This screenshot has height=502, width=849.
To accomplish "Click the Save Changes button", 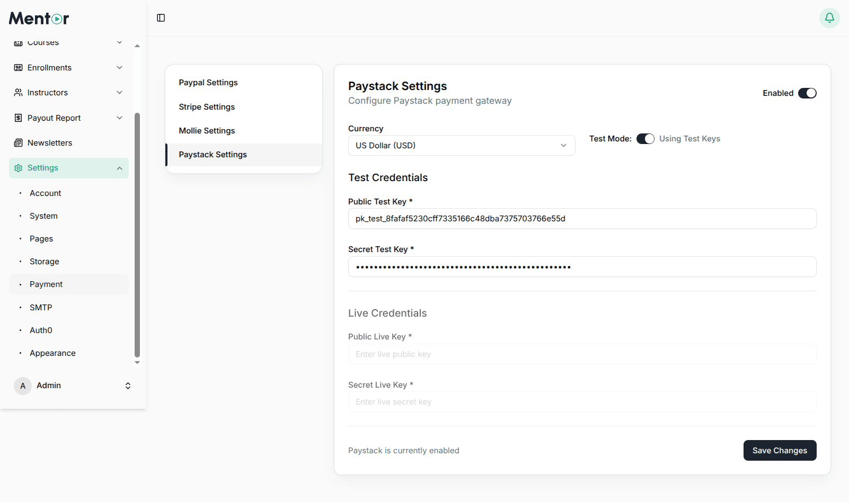I will pos(780,450).
